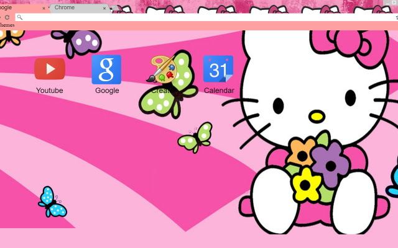Close the Chrome tab
Image resolution: width=398 pixels, height=248 pixels.
tap(104, 8)
